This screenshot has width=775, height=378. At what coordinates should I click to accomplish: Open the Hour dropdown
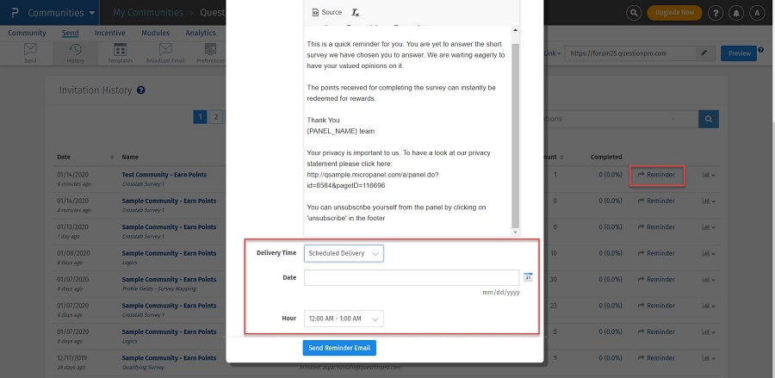tap(344, 319)
